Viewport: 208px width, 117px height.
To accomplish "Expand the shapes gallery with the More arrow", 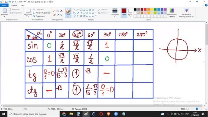I will [x=96, y=16].
